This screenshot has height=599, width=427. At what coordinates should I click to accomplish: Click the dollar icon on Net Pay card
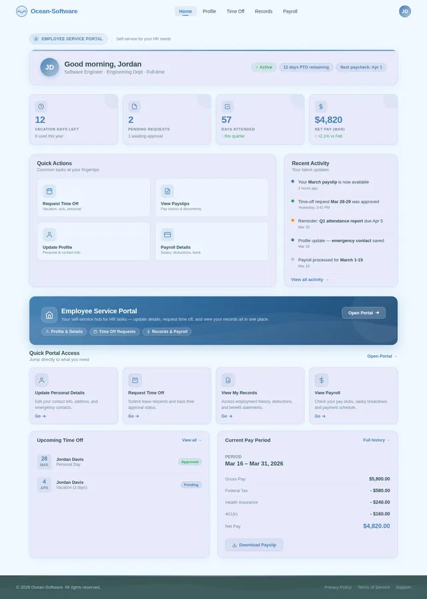321,107
